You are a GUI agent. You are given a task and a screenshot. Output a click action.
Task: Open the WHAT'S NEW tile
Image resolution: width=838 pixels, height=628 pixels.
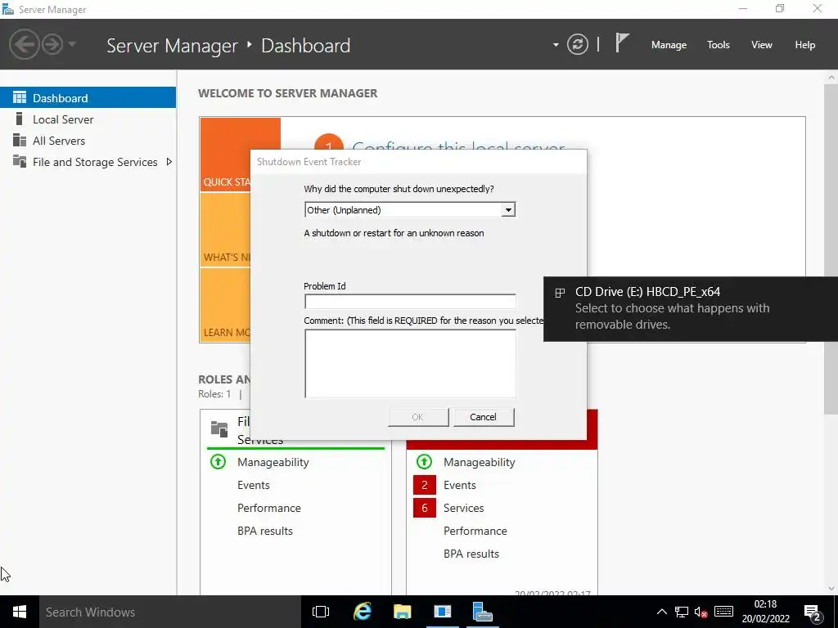[225, 230]
